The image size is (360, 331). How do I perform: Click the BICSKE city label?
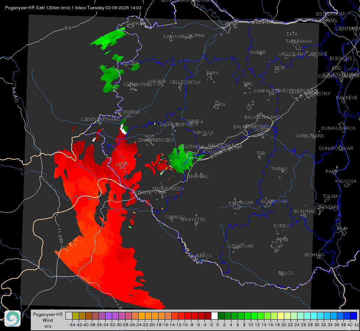pos(319,54)
